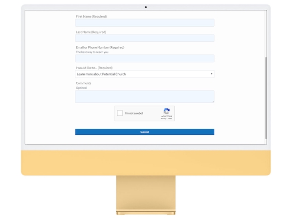Click the small dropdown arrow caret
This screenshot has height=219, width=292.
pyautogui.click(x=211, y=74)
